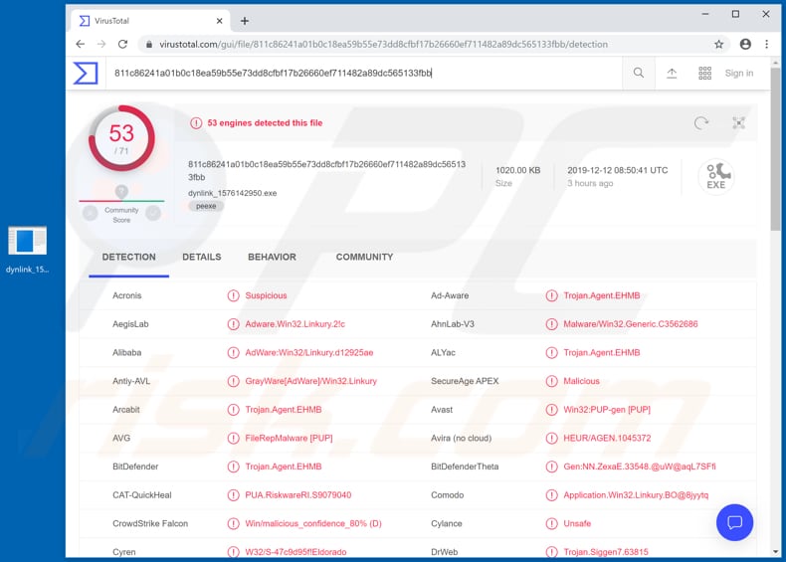This screenshot has height=562, width=786.
Task: Open dynlink desktop file icon
Action: point(27,242)
